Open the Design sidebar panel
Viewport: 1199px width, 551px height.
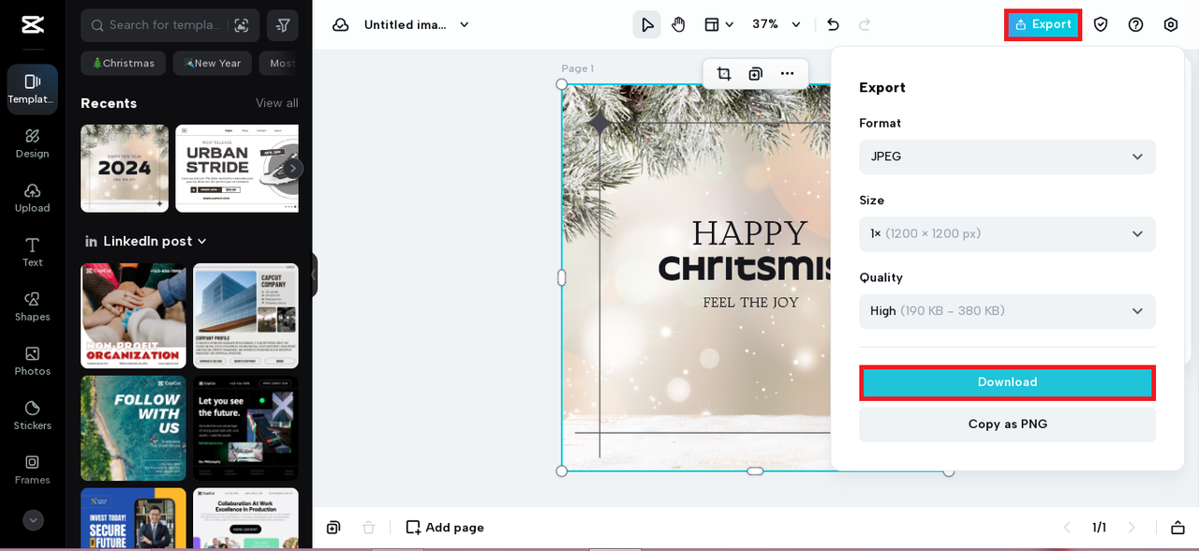(33, 143)
